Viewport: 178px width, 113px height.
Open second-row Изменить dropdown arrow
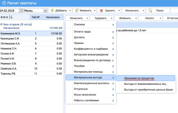136,18
